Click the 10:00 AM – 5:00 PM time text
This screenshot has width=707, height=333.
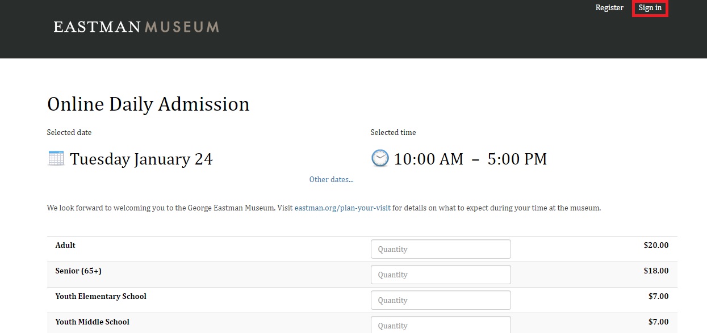[x=470, y=159]
